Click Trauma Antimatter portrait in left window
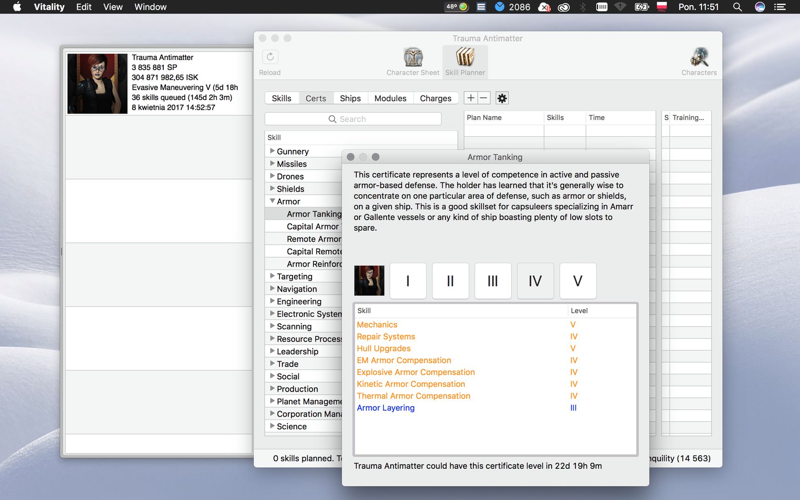800x500 pixels. (x=97, y=83)
